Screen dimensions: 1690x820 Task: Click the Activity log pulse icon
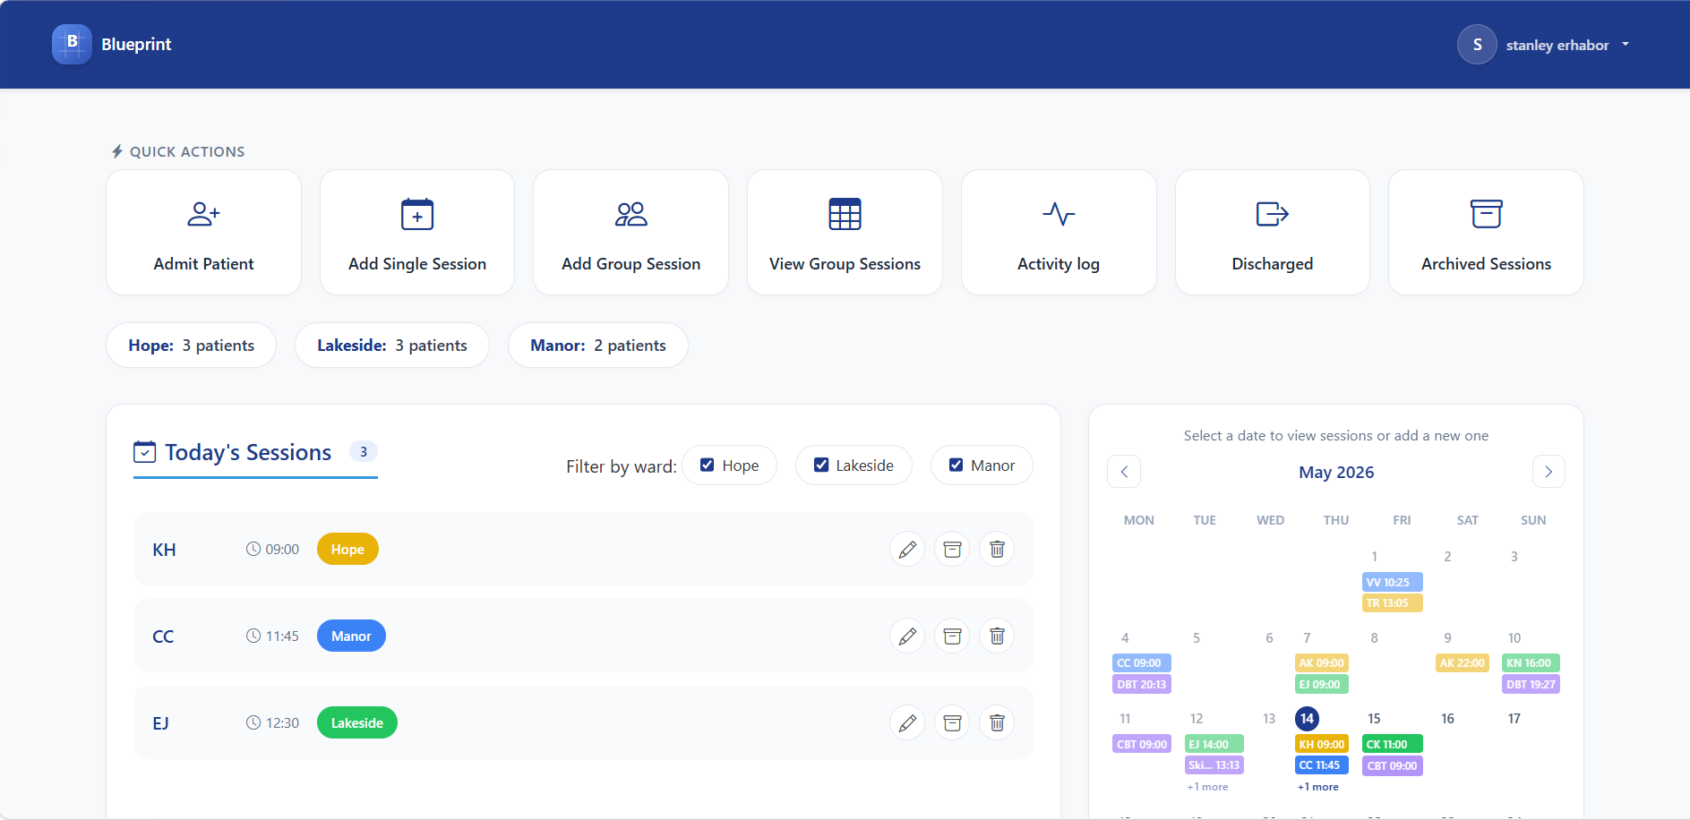[1059, 214]
